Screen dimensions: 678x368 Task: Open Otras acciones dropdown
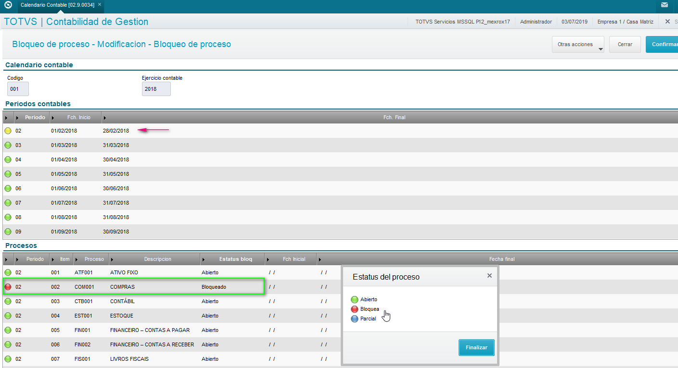click(578, 44)
